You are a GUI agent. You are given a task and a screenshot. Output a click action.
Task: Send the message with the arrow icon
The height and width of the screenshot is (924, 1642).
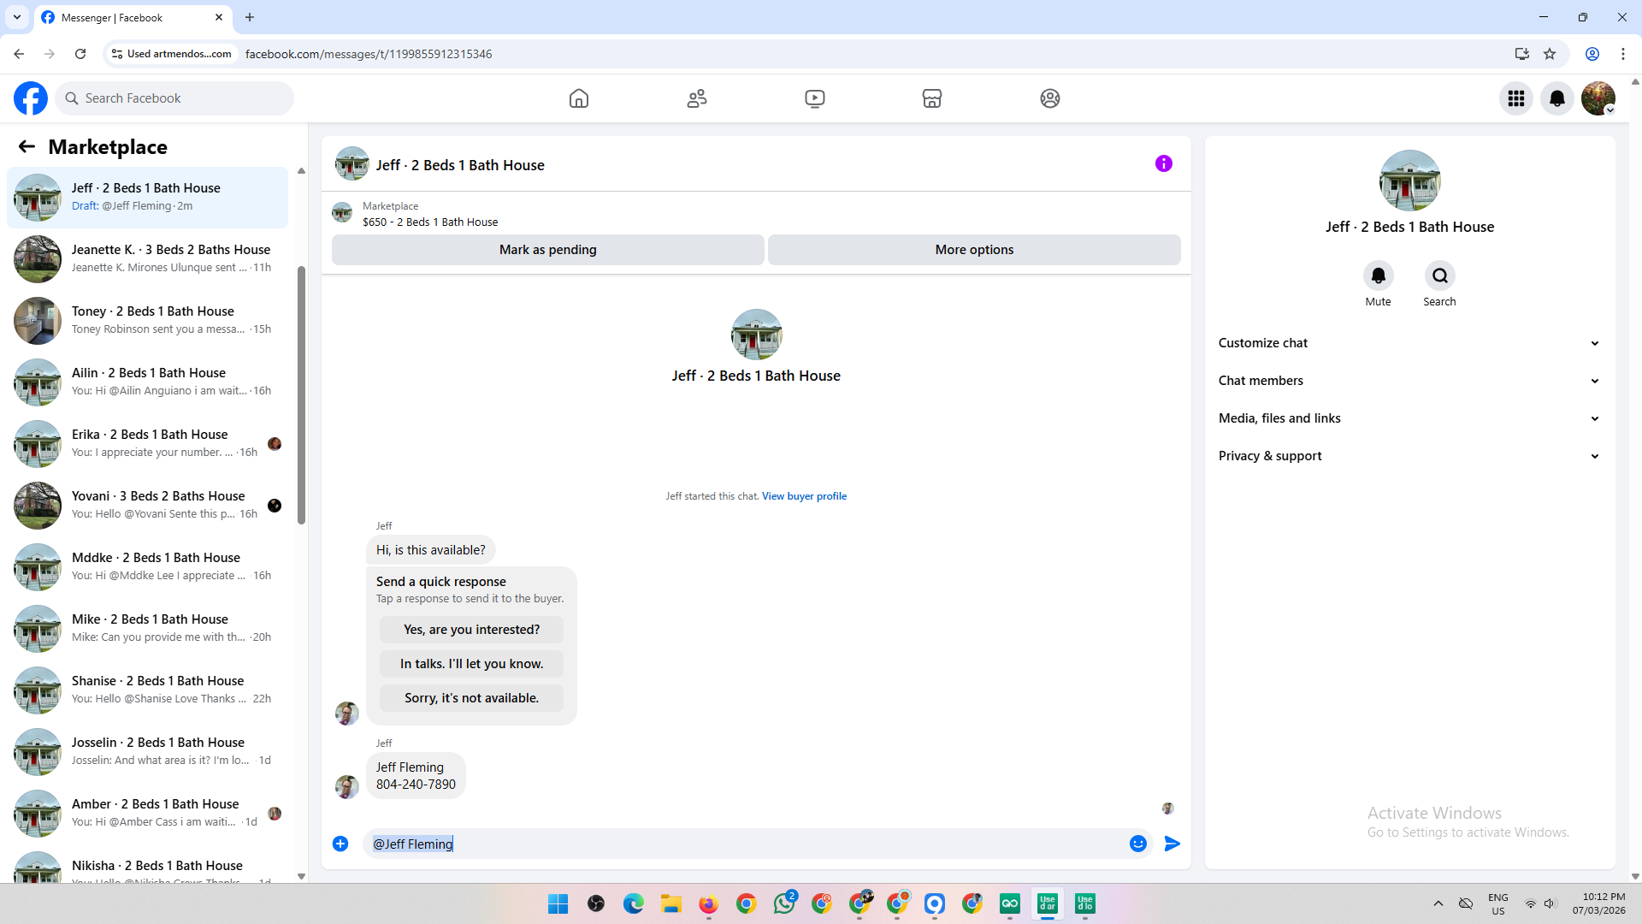1172,844
